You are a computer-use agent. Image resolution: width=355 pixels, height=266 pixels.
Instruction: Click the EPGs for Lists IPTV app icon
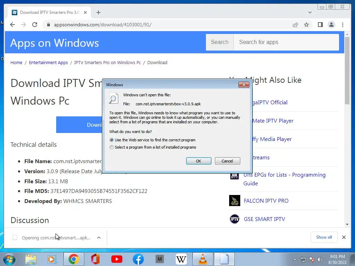coord(235,176)
